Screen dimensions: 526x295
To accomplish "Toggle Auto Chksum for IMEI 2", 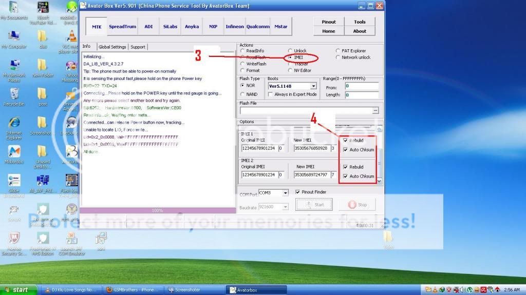I will click(346, 176).
